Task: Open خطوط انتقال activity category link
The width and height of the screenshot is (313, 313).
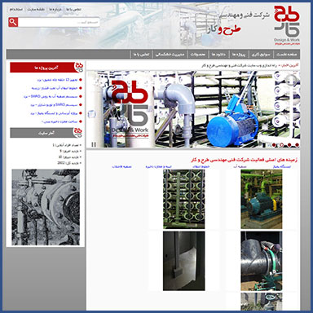Action: tap(201, 166)
